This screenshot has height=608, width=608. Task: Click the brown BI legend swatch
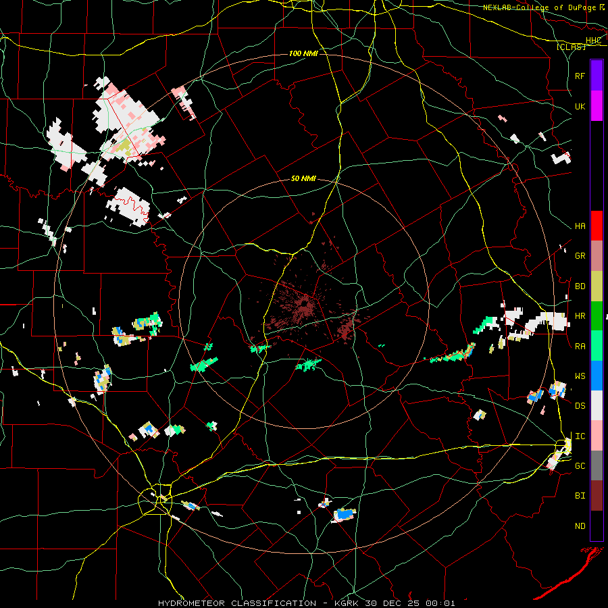tap(597, 496)
